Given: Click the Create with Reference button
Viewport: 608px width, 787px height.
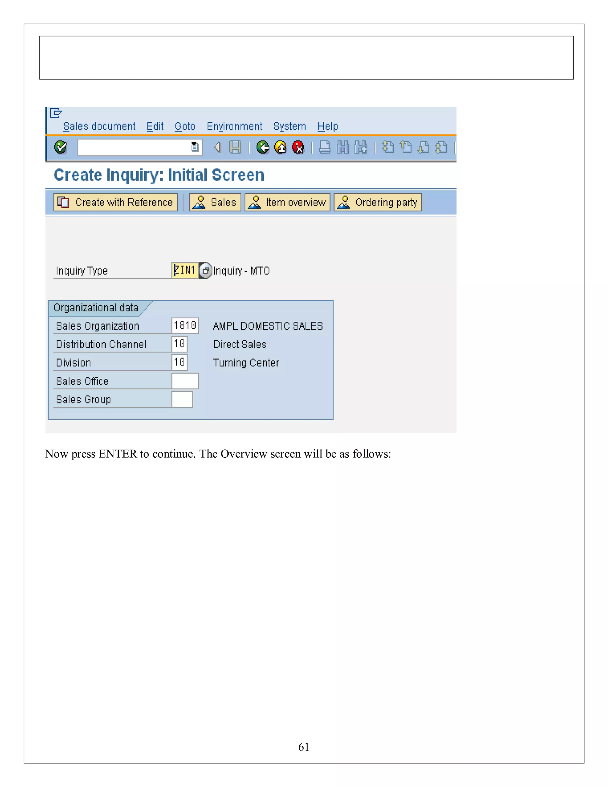Looking at the screenshot, I should [115, 203].
